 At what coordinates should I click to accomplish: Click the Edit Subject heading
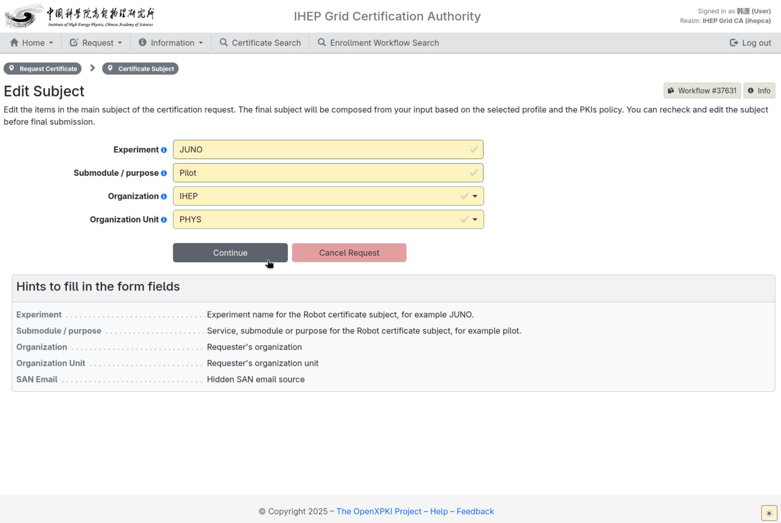[44, 91]
